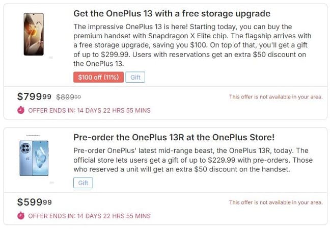The image size is (331, 229).
Task: Open "Pre-order the OnePlus 13R" deal title
Action: coord(174,137)
